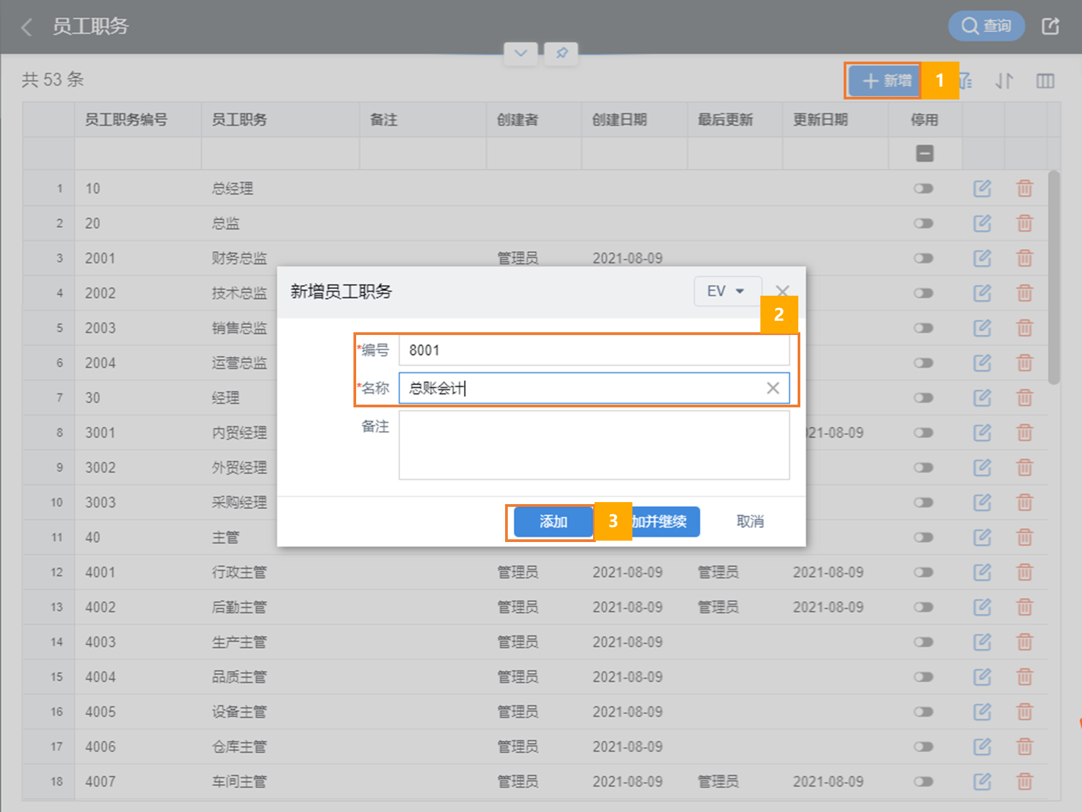Click the pin icon below header
Screen dimensions: 1082x812
coord(561,53)
